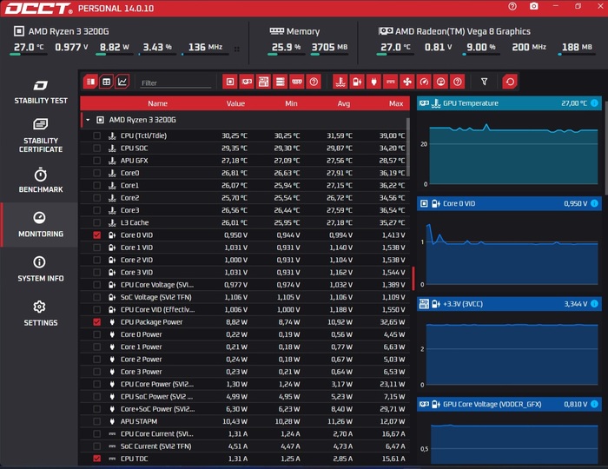Click the Filter text field
Screen dimensions: 608x469
[175, 83]
